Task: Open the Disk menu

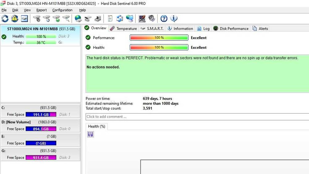Action: tap(15, 10)
